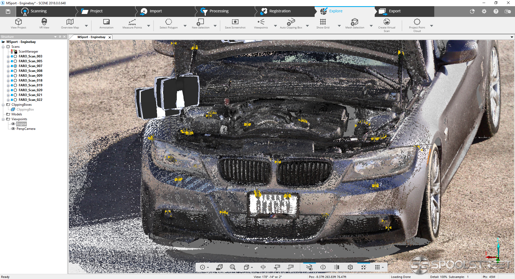Activate the Measure Points tool

pyautogui.click(x=132, y=24)
